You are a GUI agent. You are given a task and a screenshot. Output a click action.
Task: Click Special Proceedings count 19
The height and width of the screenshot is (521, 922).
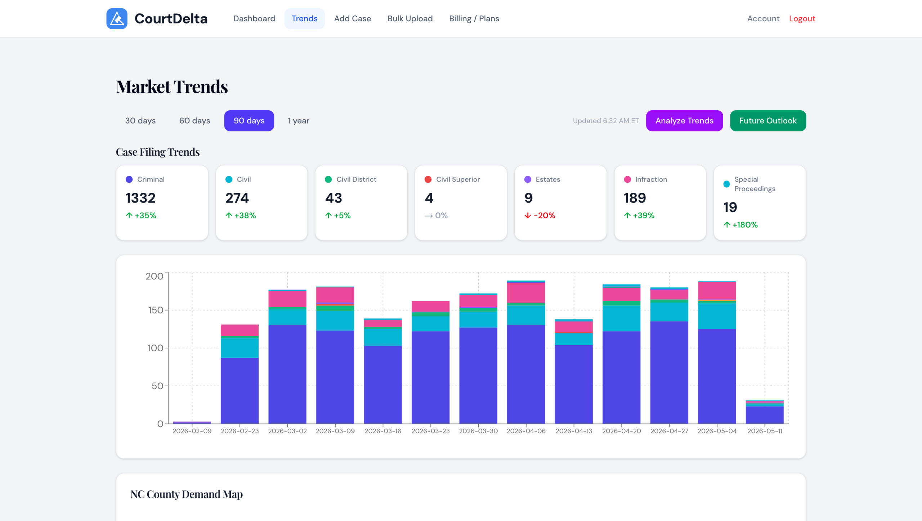tap(730, 208)
